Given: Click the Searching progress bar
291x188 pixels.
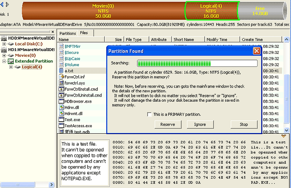Looking at the screenshot, I should [197, 63].
